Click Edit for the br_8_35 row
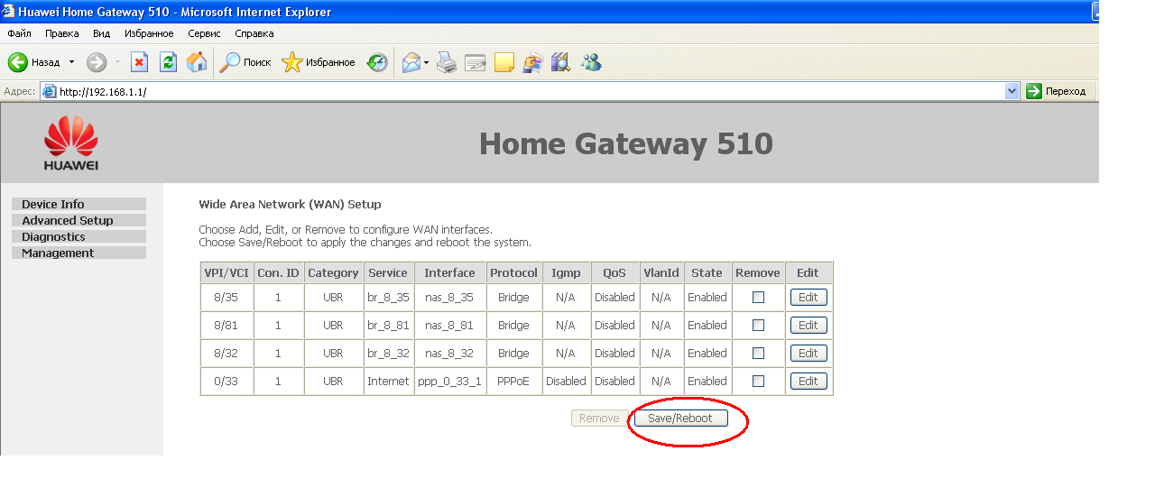Image resolution: width=1155 pixels, height=497 pixels. point(808,297)
